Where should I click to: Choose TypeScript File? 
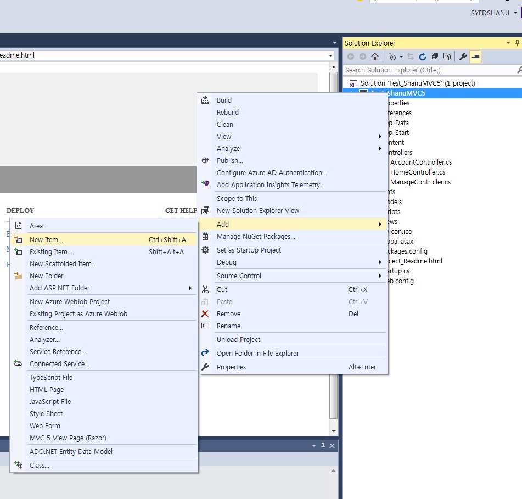[x=51, y=378]
